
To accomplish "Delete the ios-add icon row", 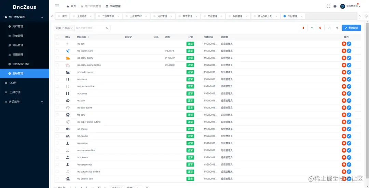I will 344,44.
